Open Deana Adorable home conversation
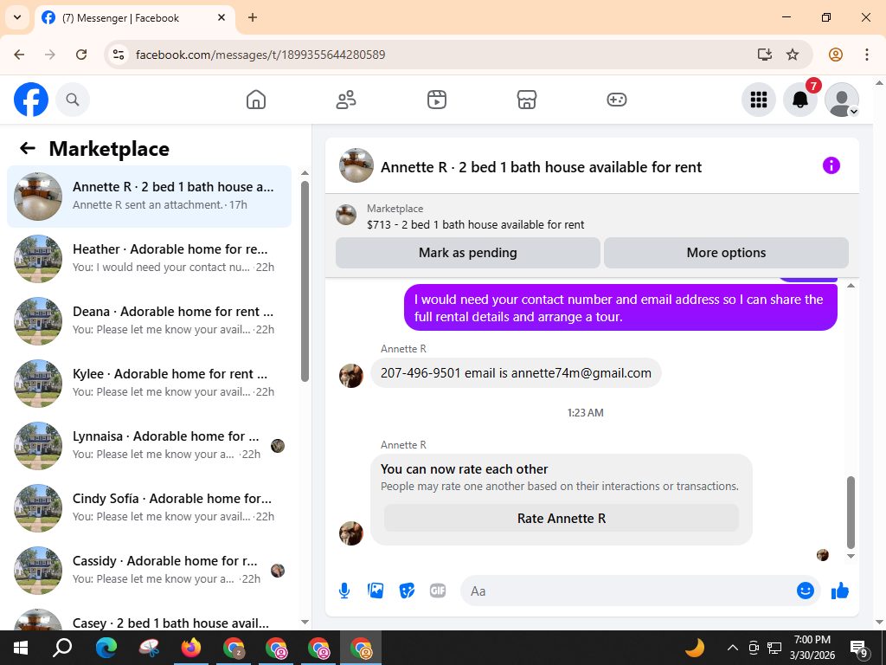This screenshot has width=886, height=665. pyautogui.click(x=149, y=320)
